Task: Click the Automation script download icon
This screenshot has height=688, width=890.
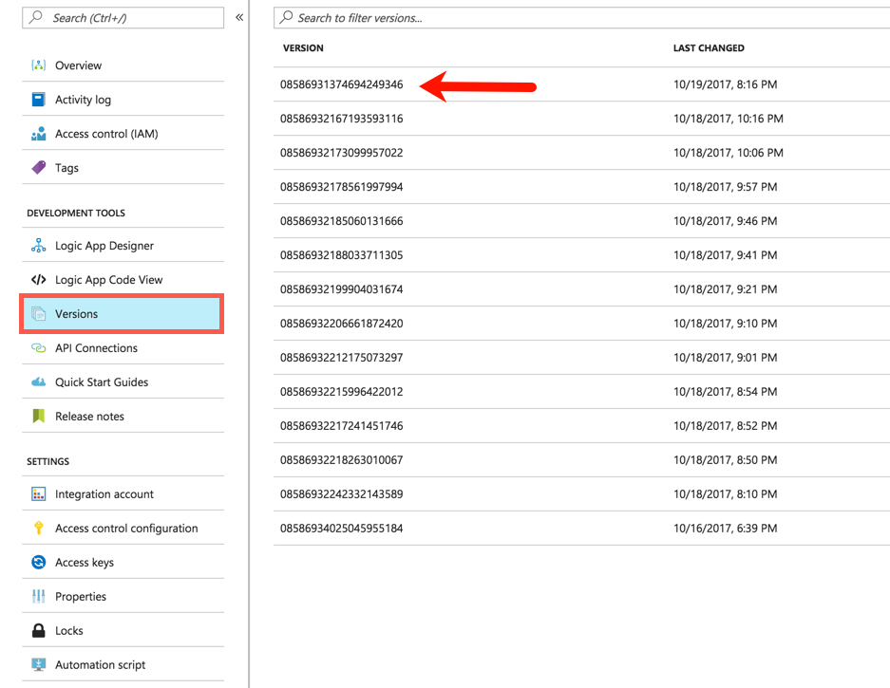Action: 38,664
